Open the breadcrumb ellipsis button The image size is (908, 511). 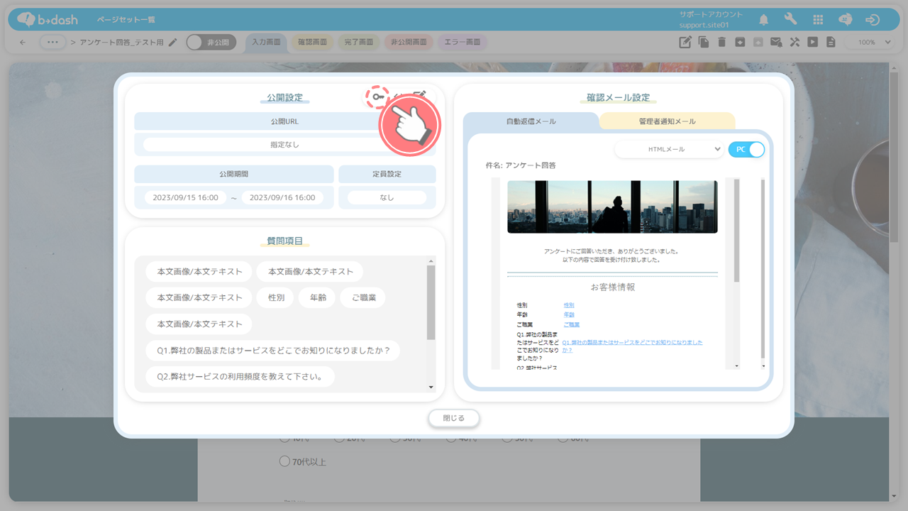pos(52,43)
